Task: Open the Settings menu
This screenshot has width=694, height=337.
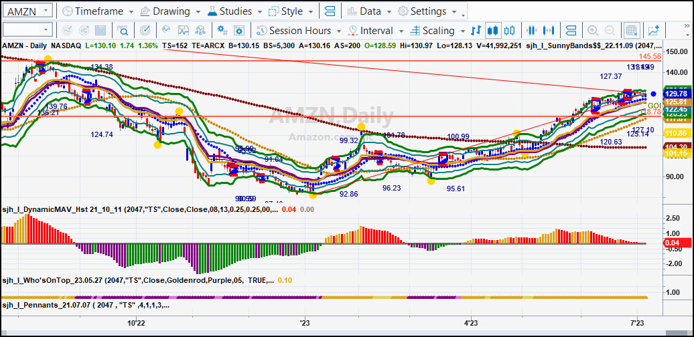Action: tap(428, 11)
